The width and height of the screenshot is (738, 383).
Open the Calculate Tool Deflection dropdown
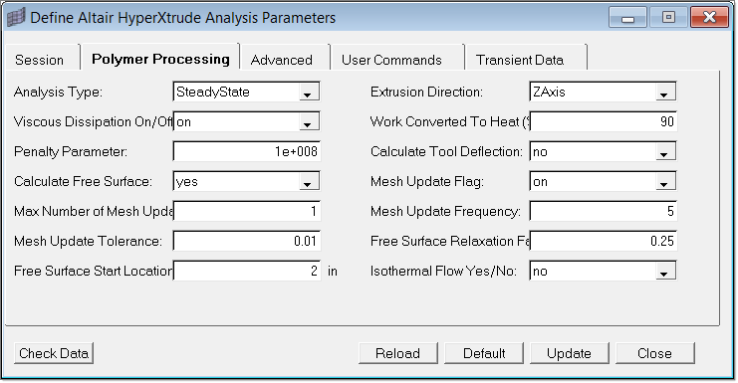pos(603,151)
